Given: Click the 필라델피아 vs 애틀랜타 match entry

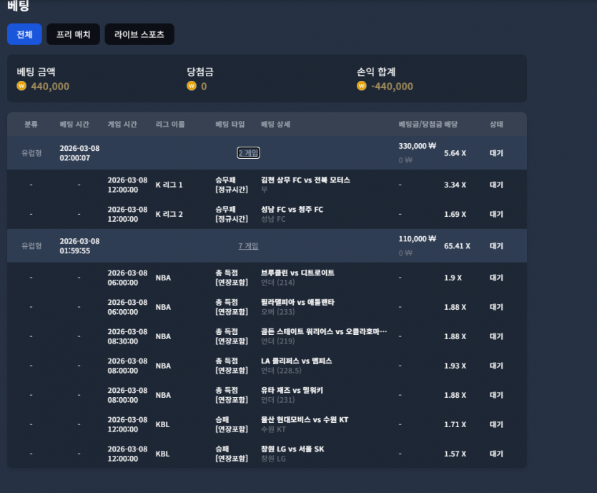Looking at the screenshot, I should point(297,302).
